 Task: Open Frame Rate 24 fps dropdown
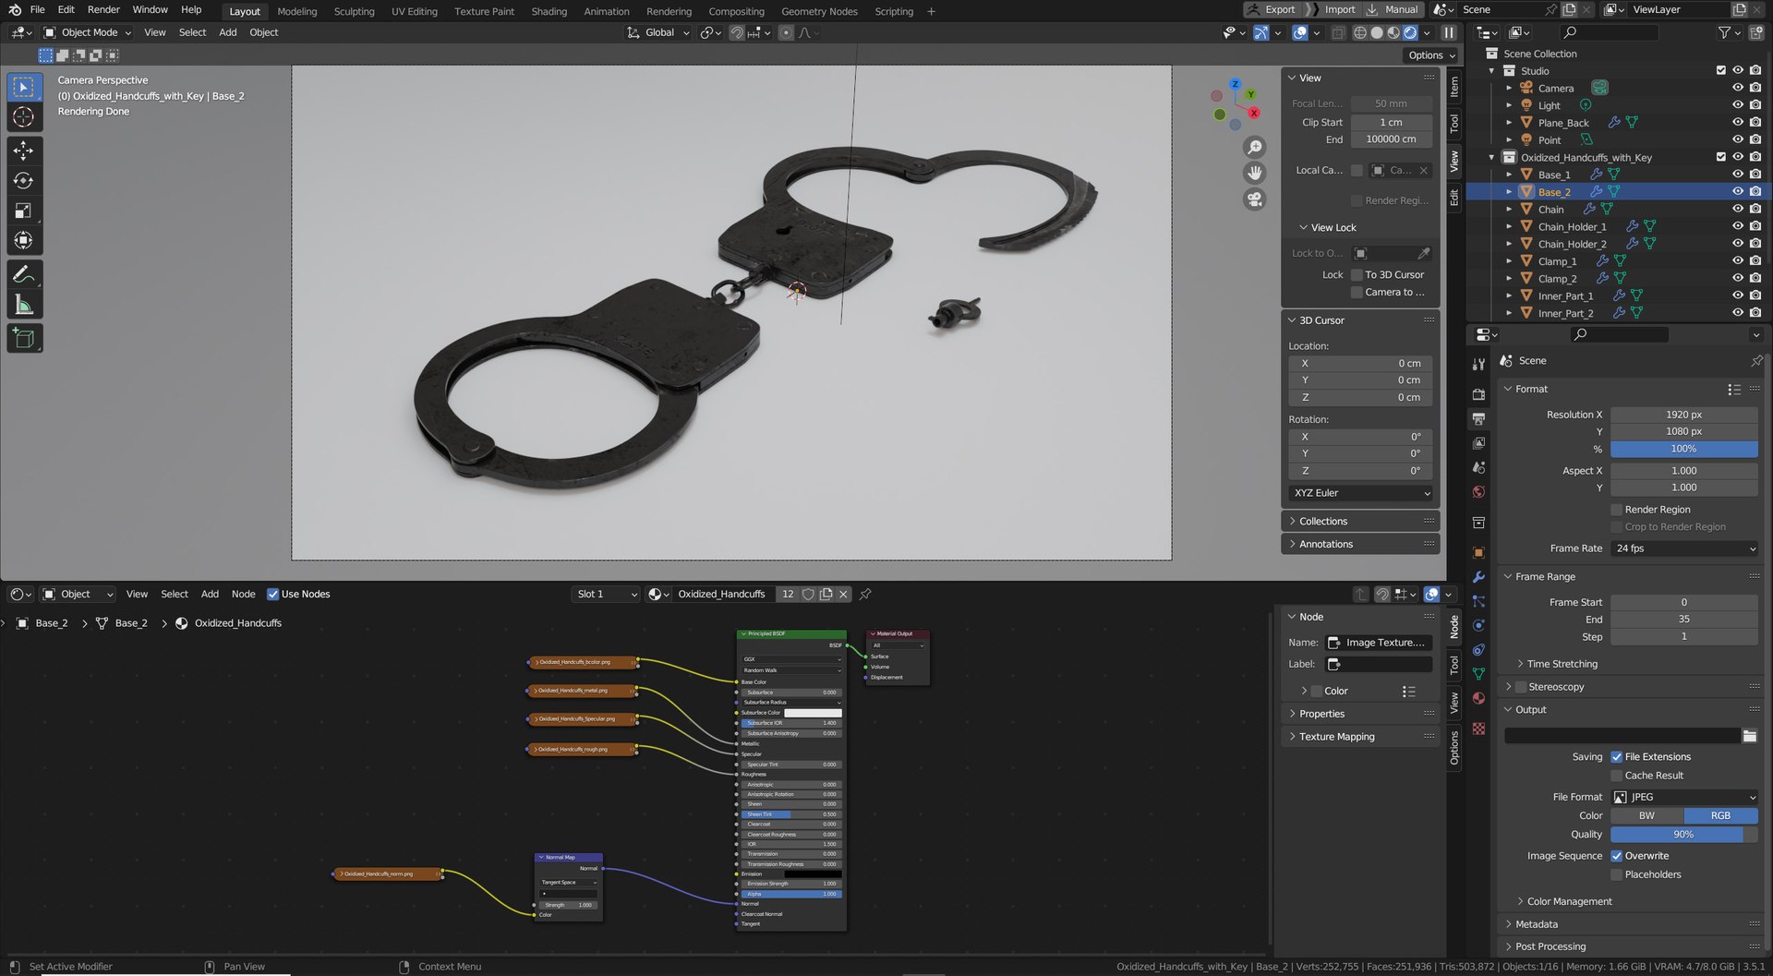pyautogui.click(x=1684, y=549)
